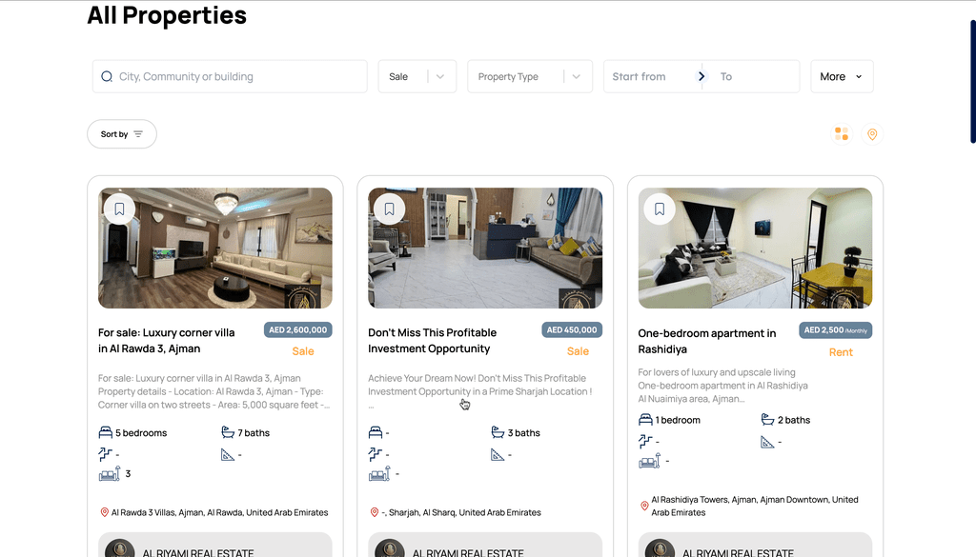
Task: Click the Sale label on the AED 450,000 card
Action: click(x=578, y=351)
